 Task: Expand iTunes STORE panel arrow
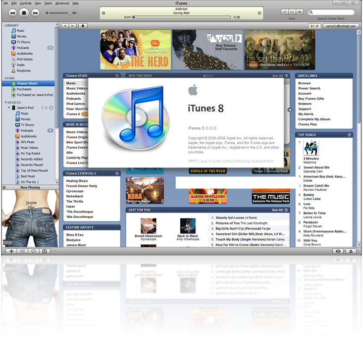117,75
